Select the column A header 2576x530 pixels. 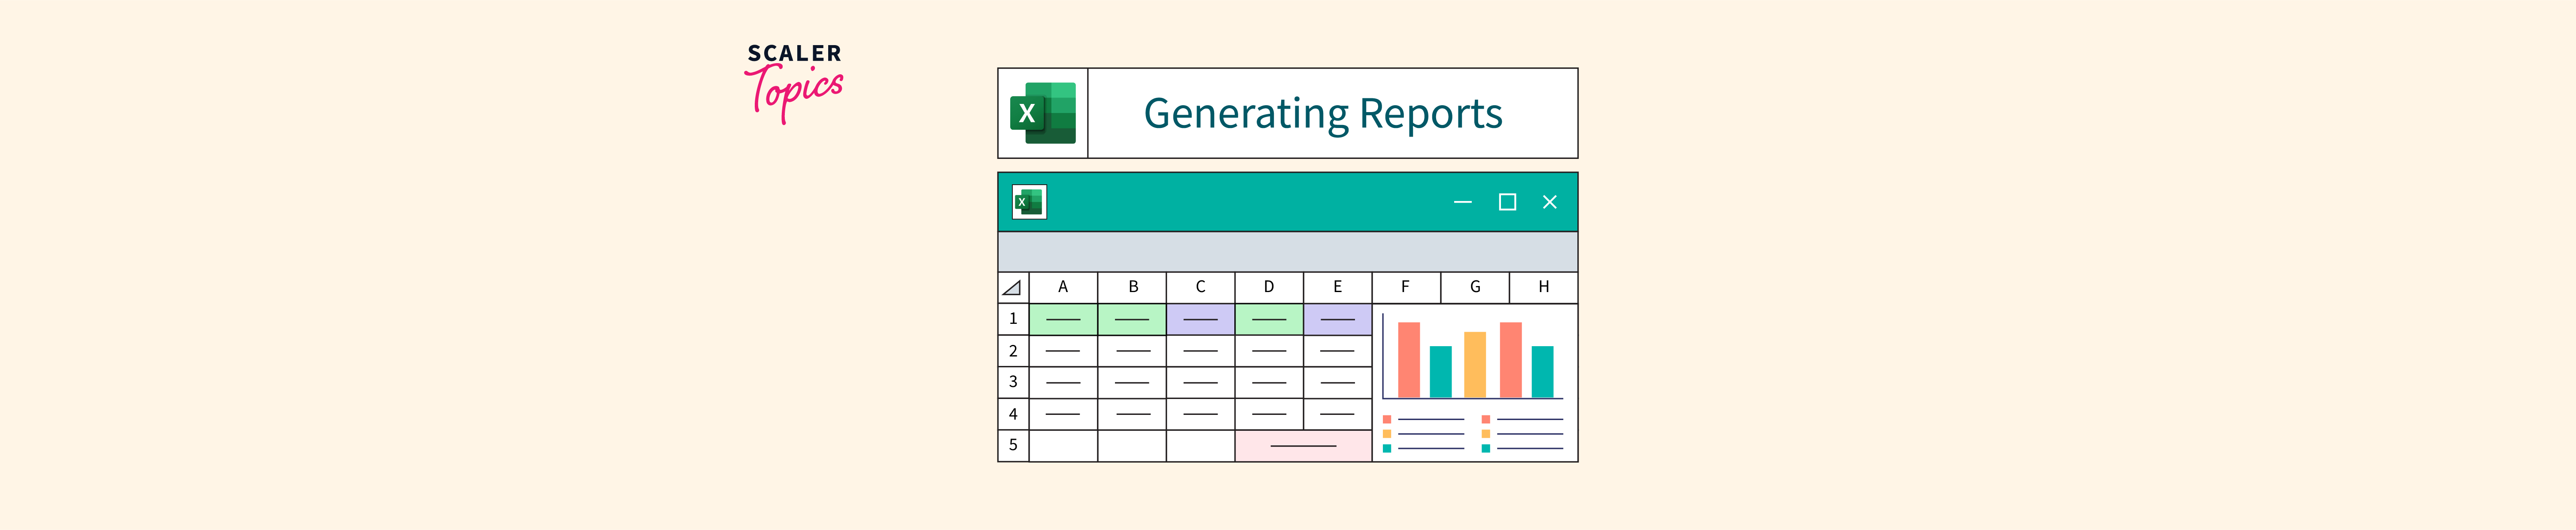click(1063, 287)
